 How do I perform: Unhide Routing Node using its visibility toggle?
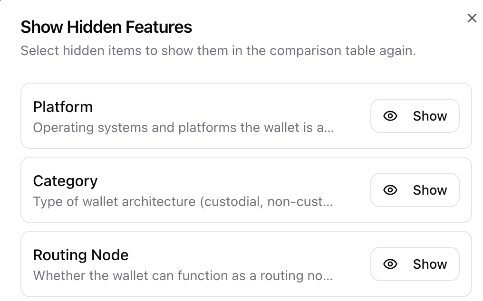click(415, 264)
